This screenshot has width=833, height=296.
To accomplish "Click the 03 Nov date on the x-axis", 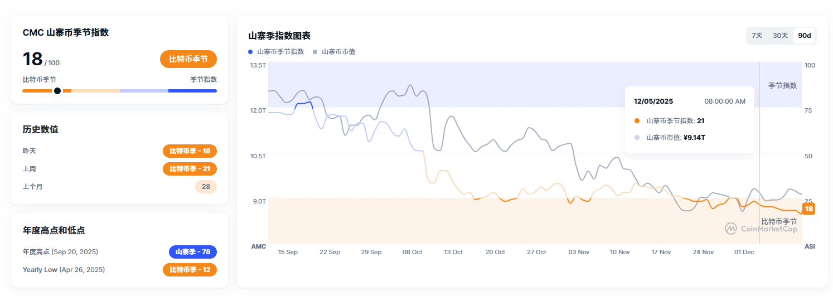I will 579,253.
